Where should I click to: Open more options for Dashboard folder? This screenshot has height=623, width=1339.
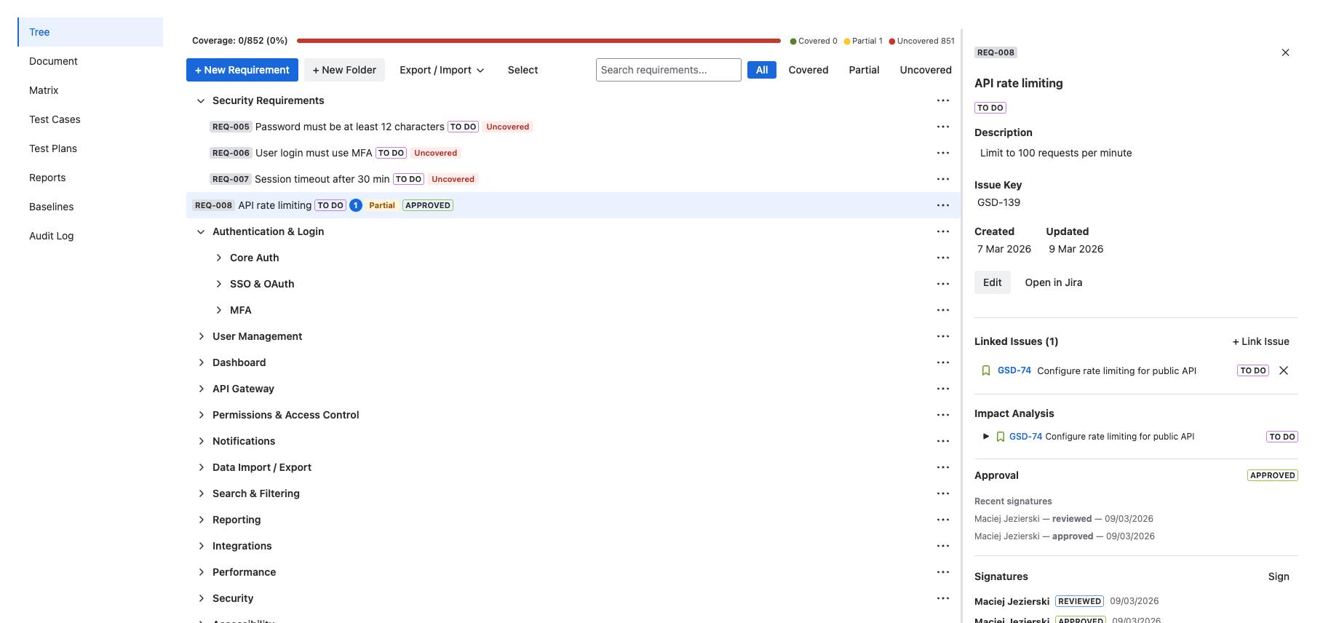click(943, 362)
